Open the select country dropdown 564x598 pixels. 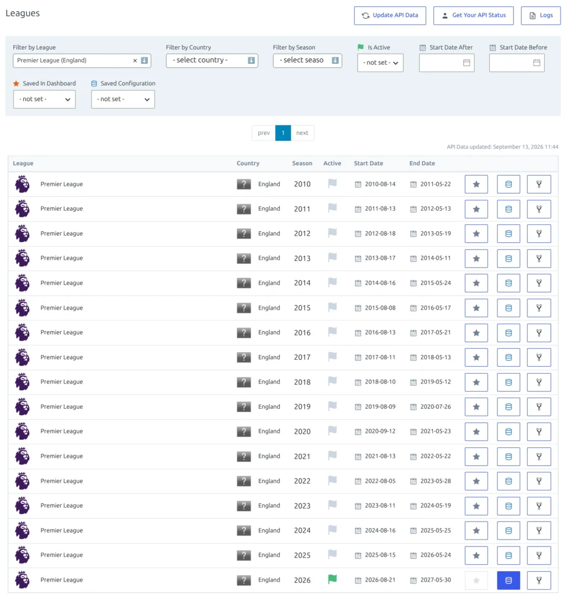(x=212, y=60)
